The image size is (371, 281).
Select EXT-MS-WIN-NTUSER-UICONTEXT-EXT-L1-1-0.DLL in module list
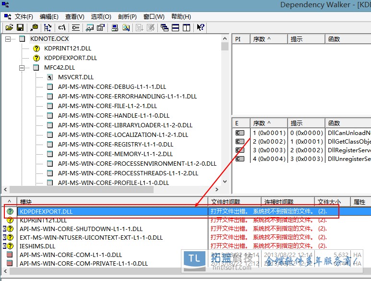click(91, 237)
